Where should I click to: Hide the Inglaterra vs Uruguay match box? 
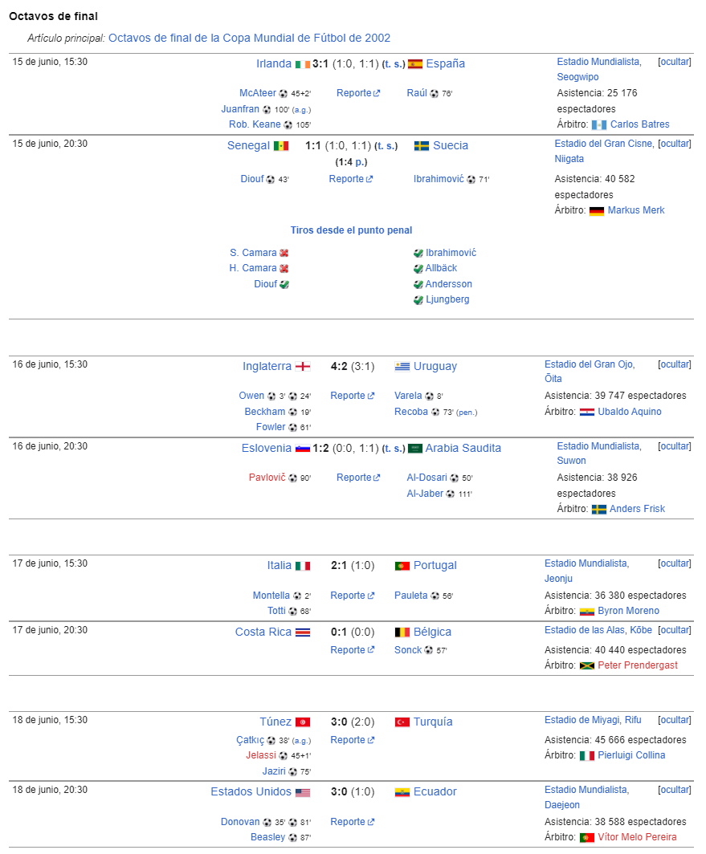[x=675, y=364]
